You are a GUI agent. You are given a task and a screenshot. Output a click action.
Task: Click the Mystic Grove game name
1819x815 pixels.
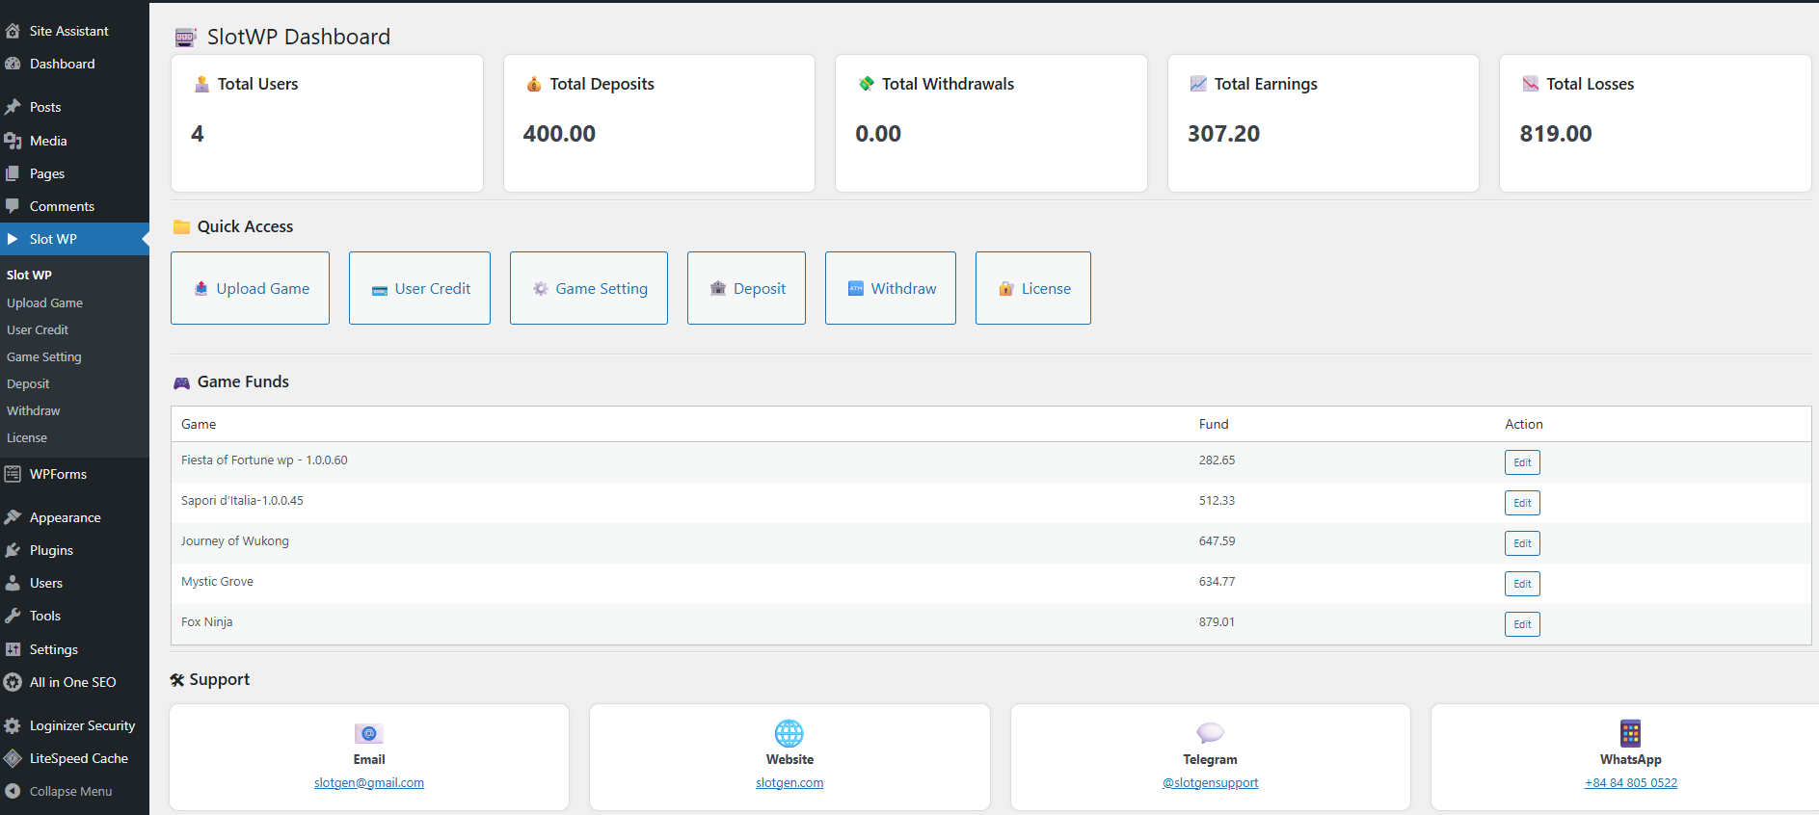pos(217,582)
